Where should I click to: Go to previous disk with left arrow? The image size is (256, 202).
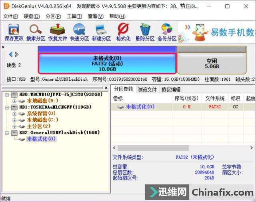11,54
